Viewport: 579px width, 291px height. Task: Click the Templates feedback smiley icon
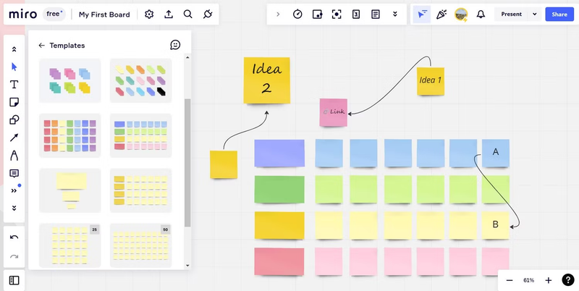pos(175,45)
